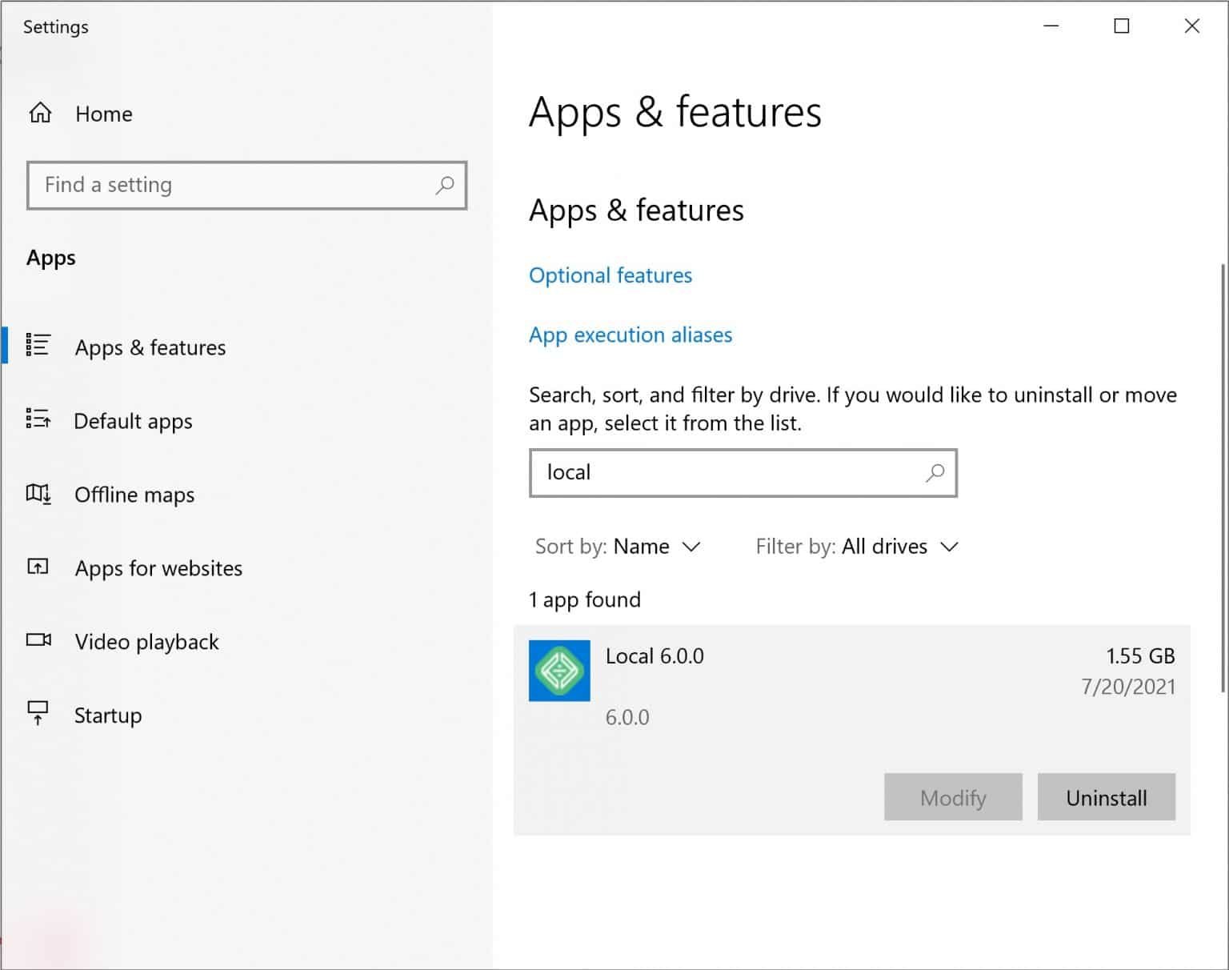Open App execution aliases
The width and height of the screenshot is (1229, 970).
[630, 335]
